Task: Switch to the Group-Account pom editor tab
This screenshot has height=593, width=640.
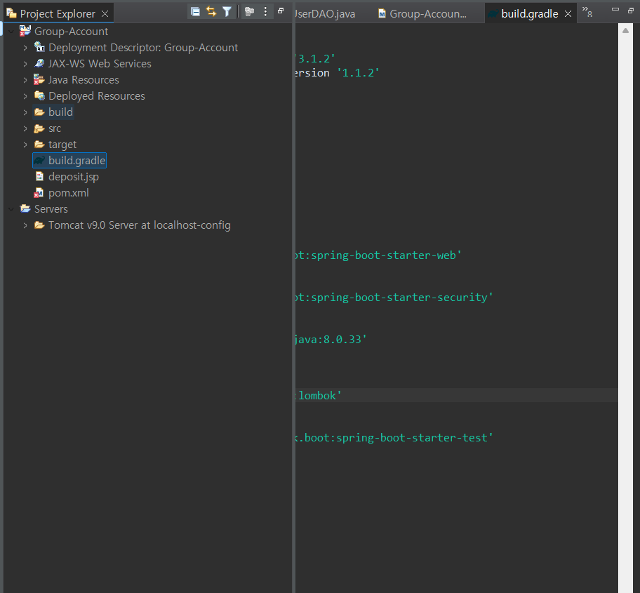Action: tap(423, 14)
